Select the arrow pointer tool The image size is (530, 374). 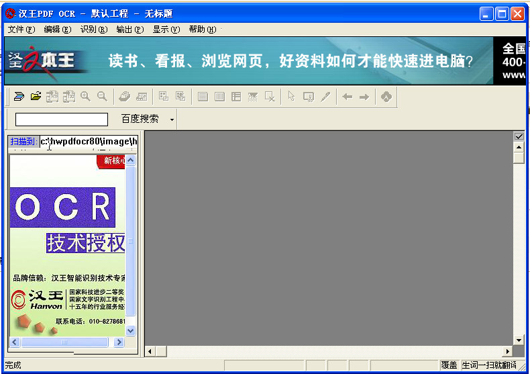coord(291,97)
